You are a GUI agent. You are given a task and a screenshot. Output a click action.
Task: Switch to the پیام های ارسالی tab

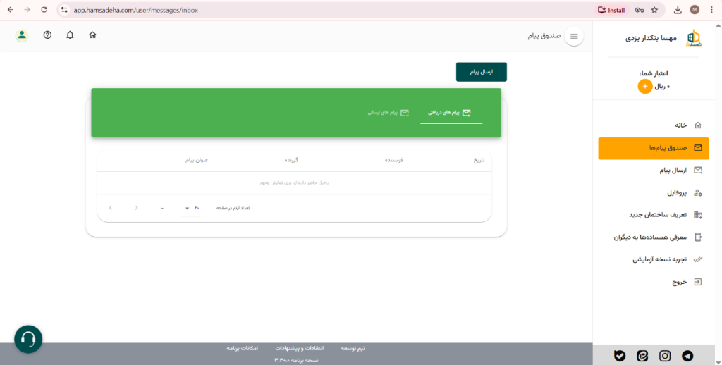click(x=388, y=113)
